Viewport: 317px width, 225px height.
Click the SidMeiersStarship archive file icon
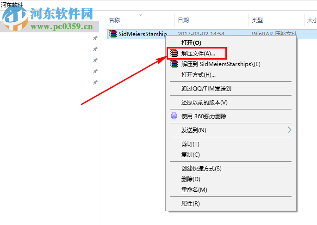113,34
